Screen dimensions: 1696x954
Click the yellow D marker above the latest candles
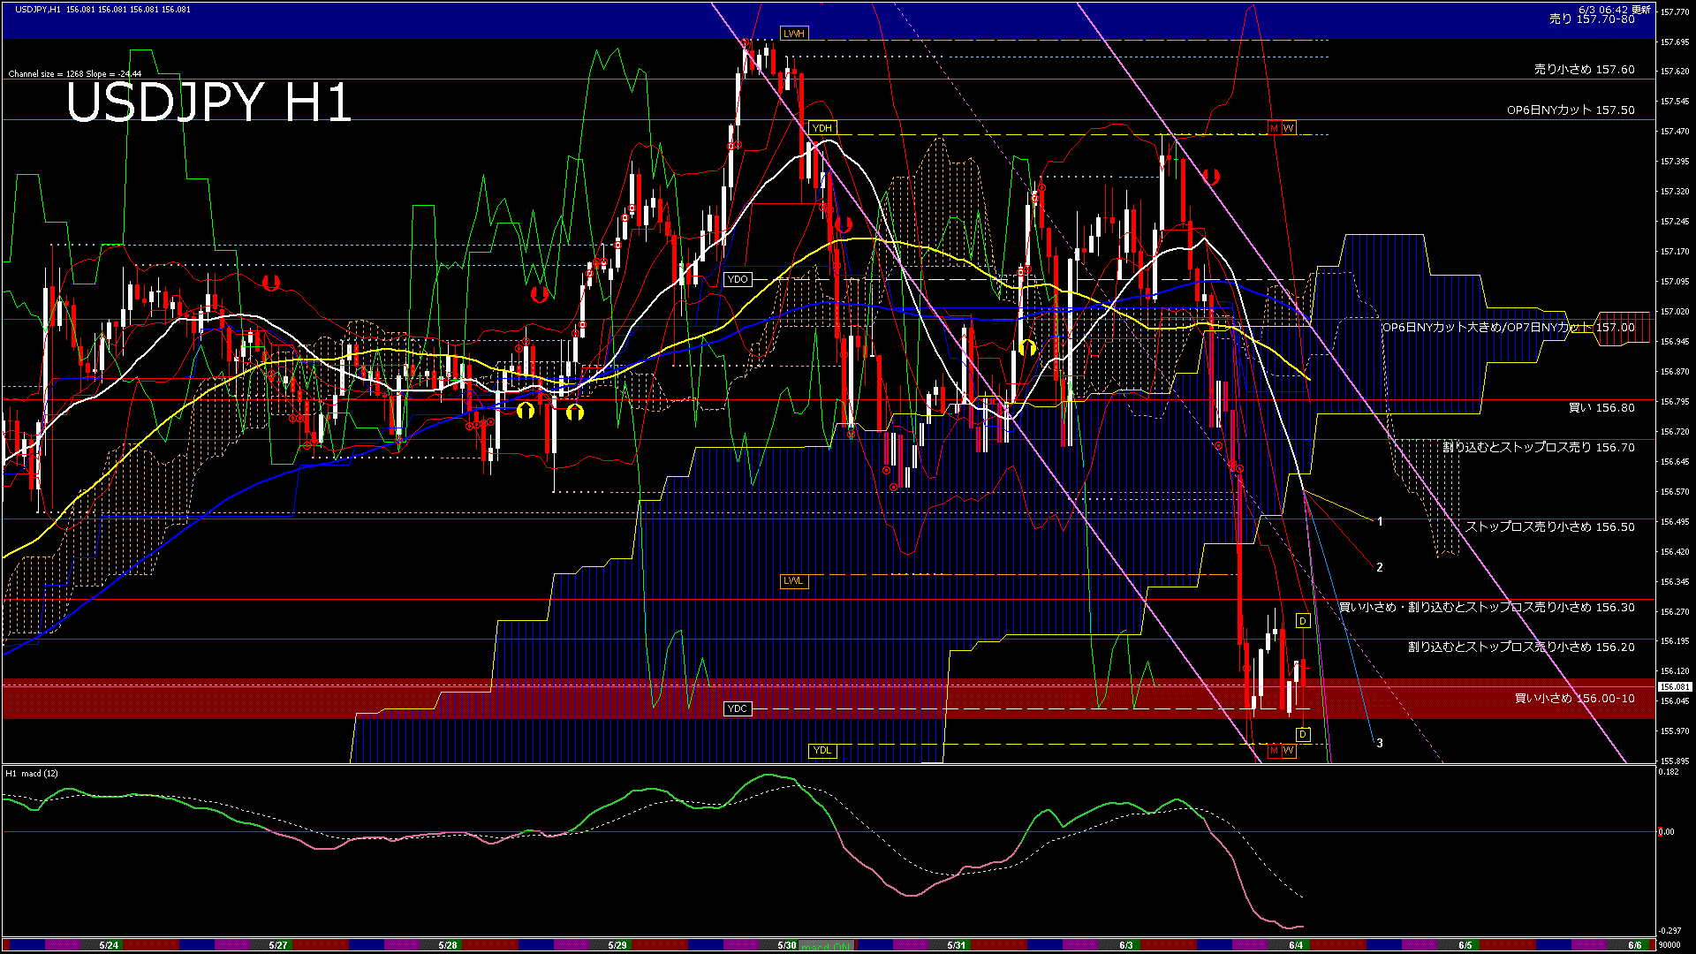(1303, 621)
